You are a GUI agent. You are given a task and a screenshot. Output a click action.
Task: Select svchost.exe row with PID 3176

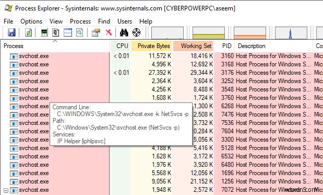coord(162,73)
